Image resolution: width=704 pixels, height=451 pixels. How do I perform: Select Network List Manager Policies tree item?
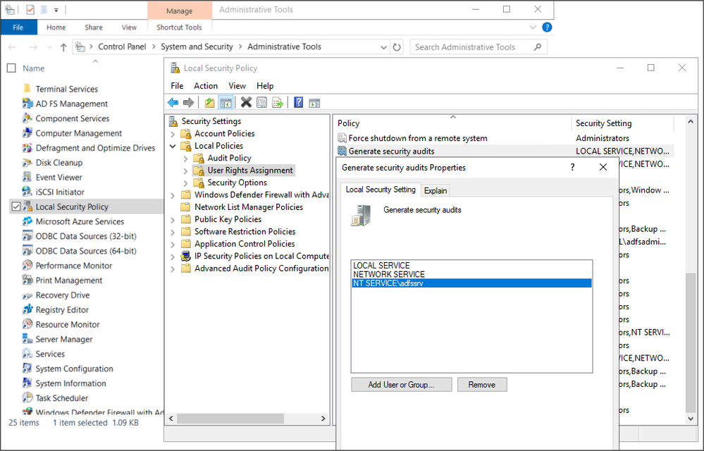click(248, 207)
